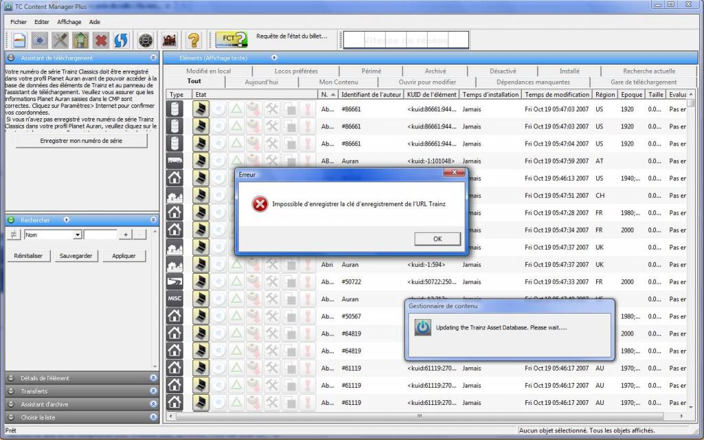This screenshot has width=704, height=440.
Task: Click the '#50567' author cell
Action: [x=351, y=316]
